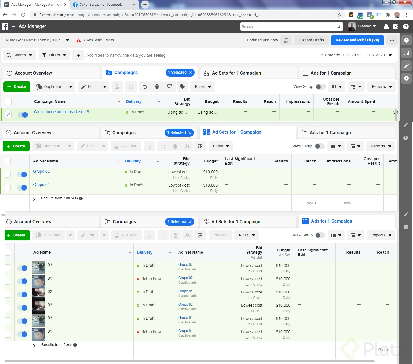
Task: Click the tag icon in the campaigns toolbar
Action: pyautogui.click(x=182, y=87)
